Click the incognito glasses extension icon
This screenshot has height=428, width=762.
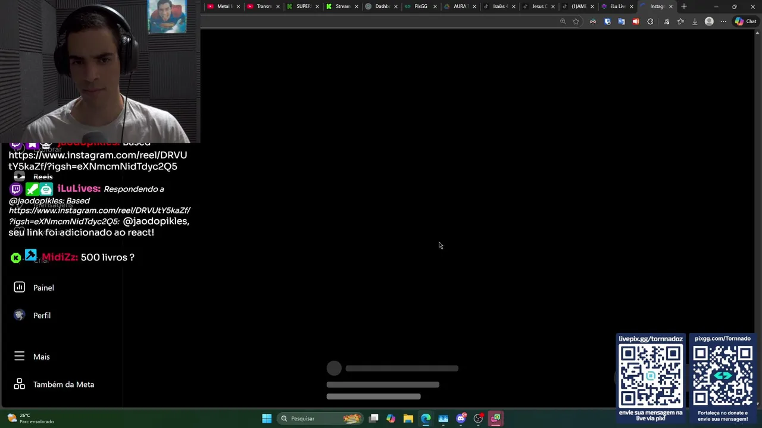[x=593, y=21]
